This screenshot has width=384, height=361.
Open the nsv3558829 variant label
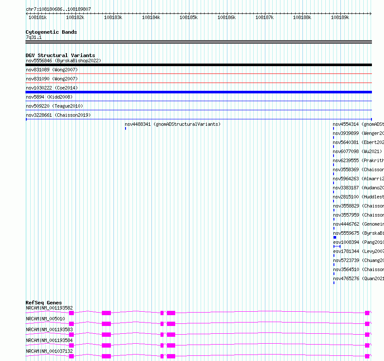359,206
